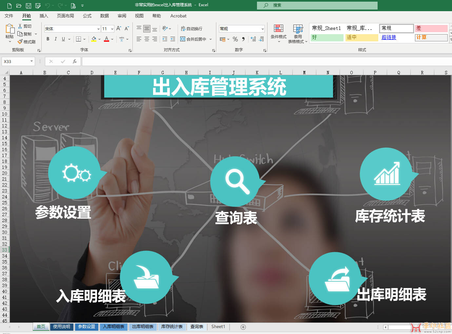The image size is (452, 334).
Task: Click the Wrap text (自动换行) button
Action: pos(192,29)
